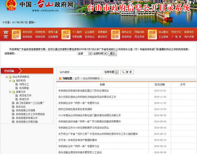Collapse the 组织机构 tree branch

[x=10, y=80]
